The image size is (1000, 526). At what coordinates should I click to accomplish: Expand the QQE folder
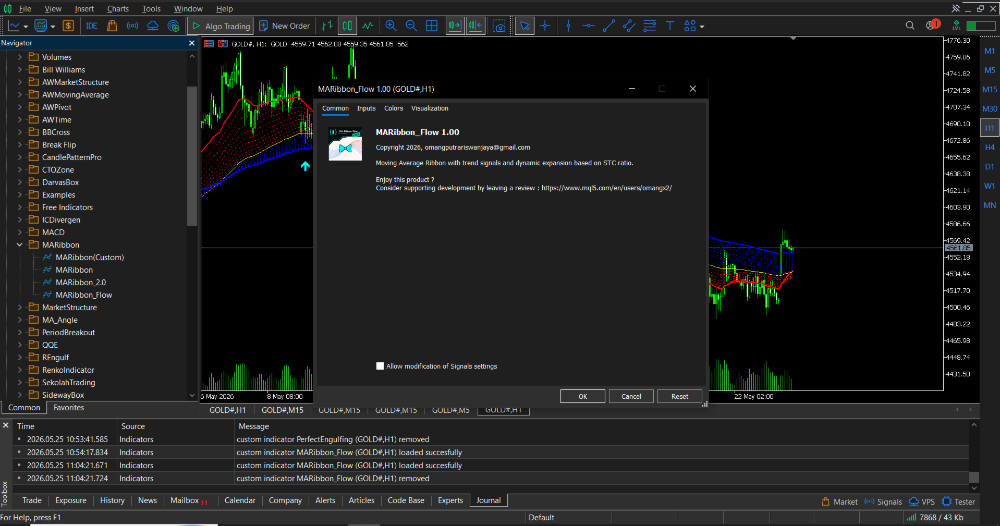coord(20,345)
